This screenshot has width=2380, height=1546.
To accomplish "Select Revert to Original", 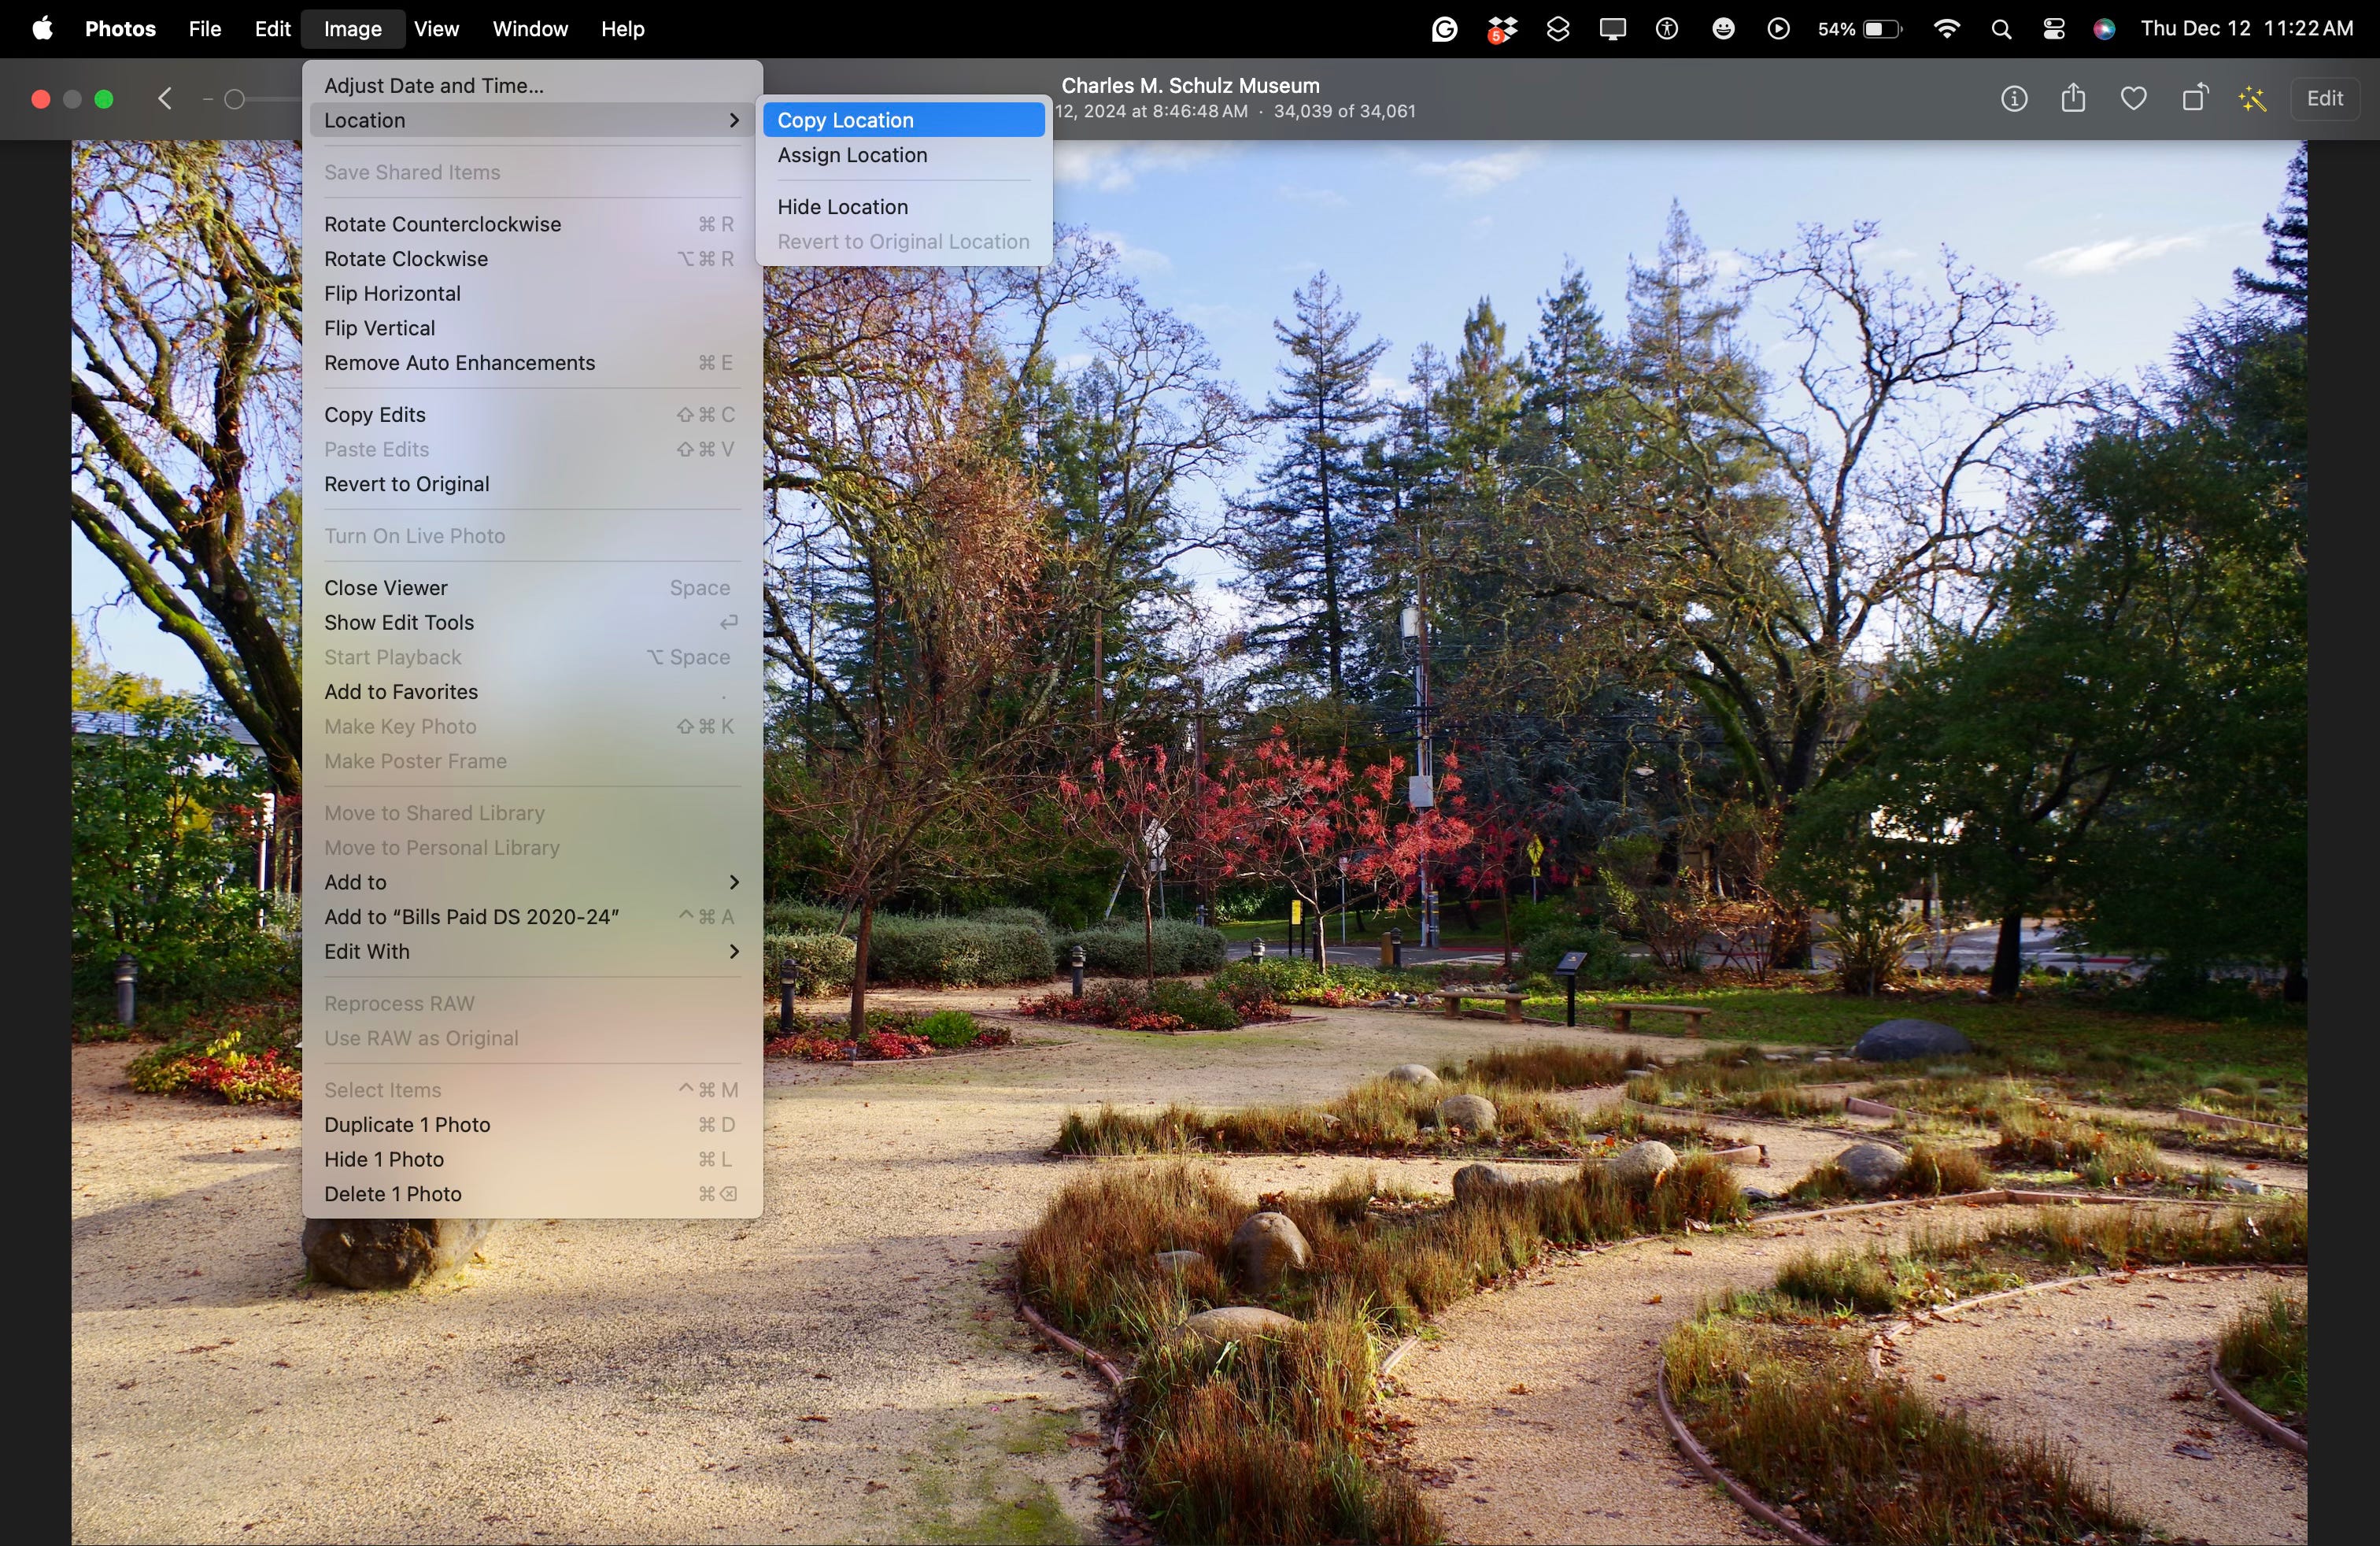I will (532, 484).
